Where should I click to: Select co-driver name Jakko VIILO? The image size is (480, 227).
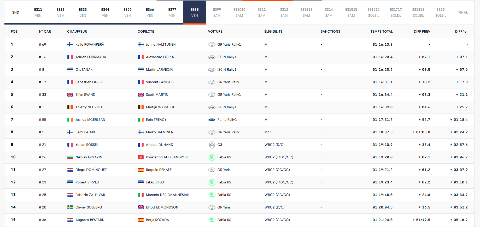(x=155, y=182)
